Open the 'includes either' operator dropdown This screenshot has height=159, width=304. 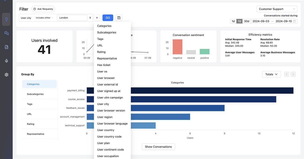[x=44, y=18]
